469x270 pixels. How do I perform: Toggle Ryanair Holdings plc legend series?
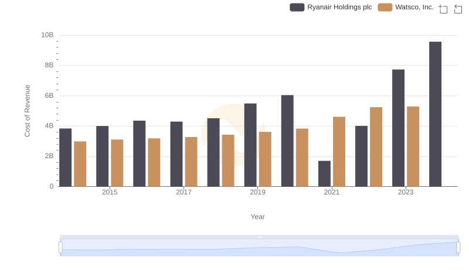[x=331, y=7]
